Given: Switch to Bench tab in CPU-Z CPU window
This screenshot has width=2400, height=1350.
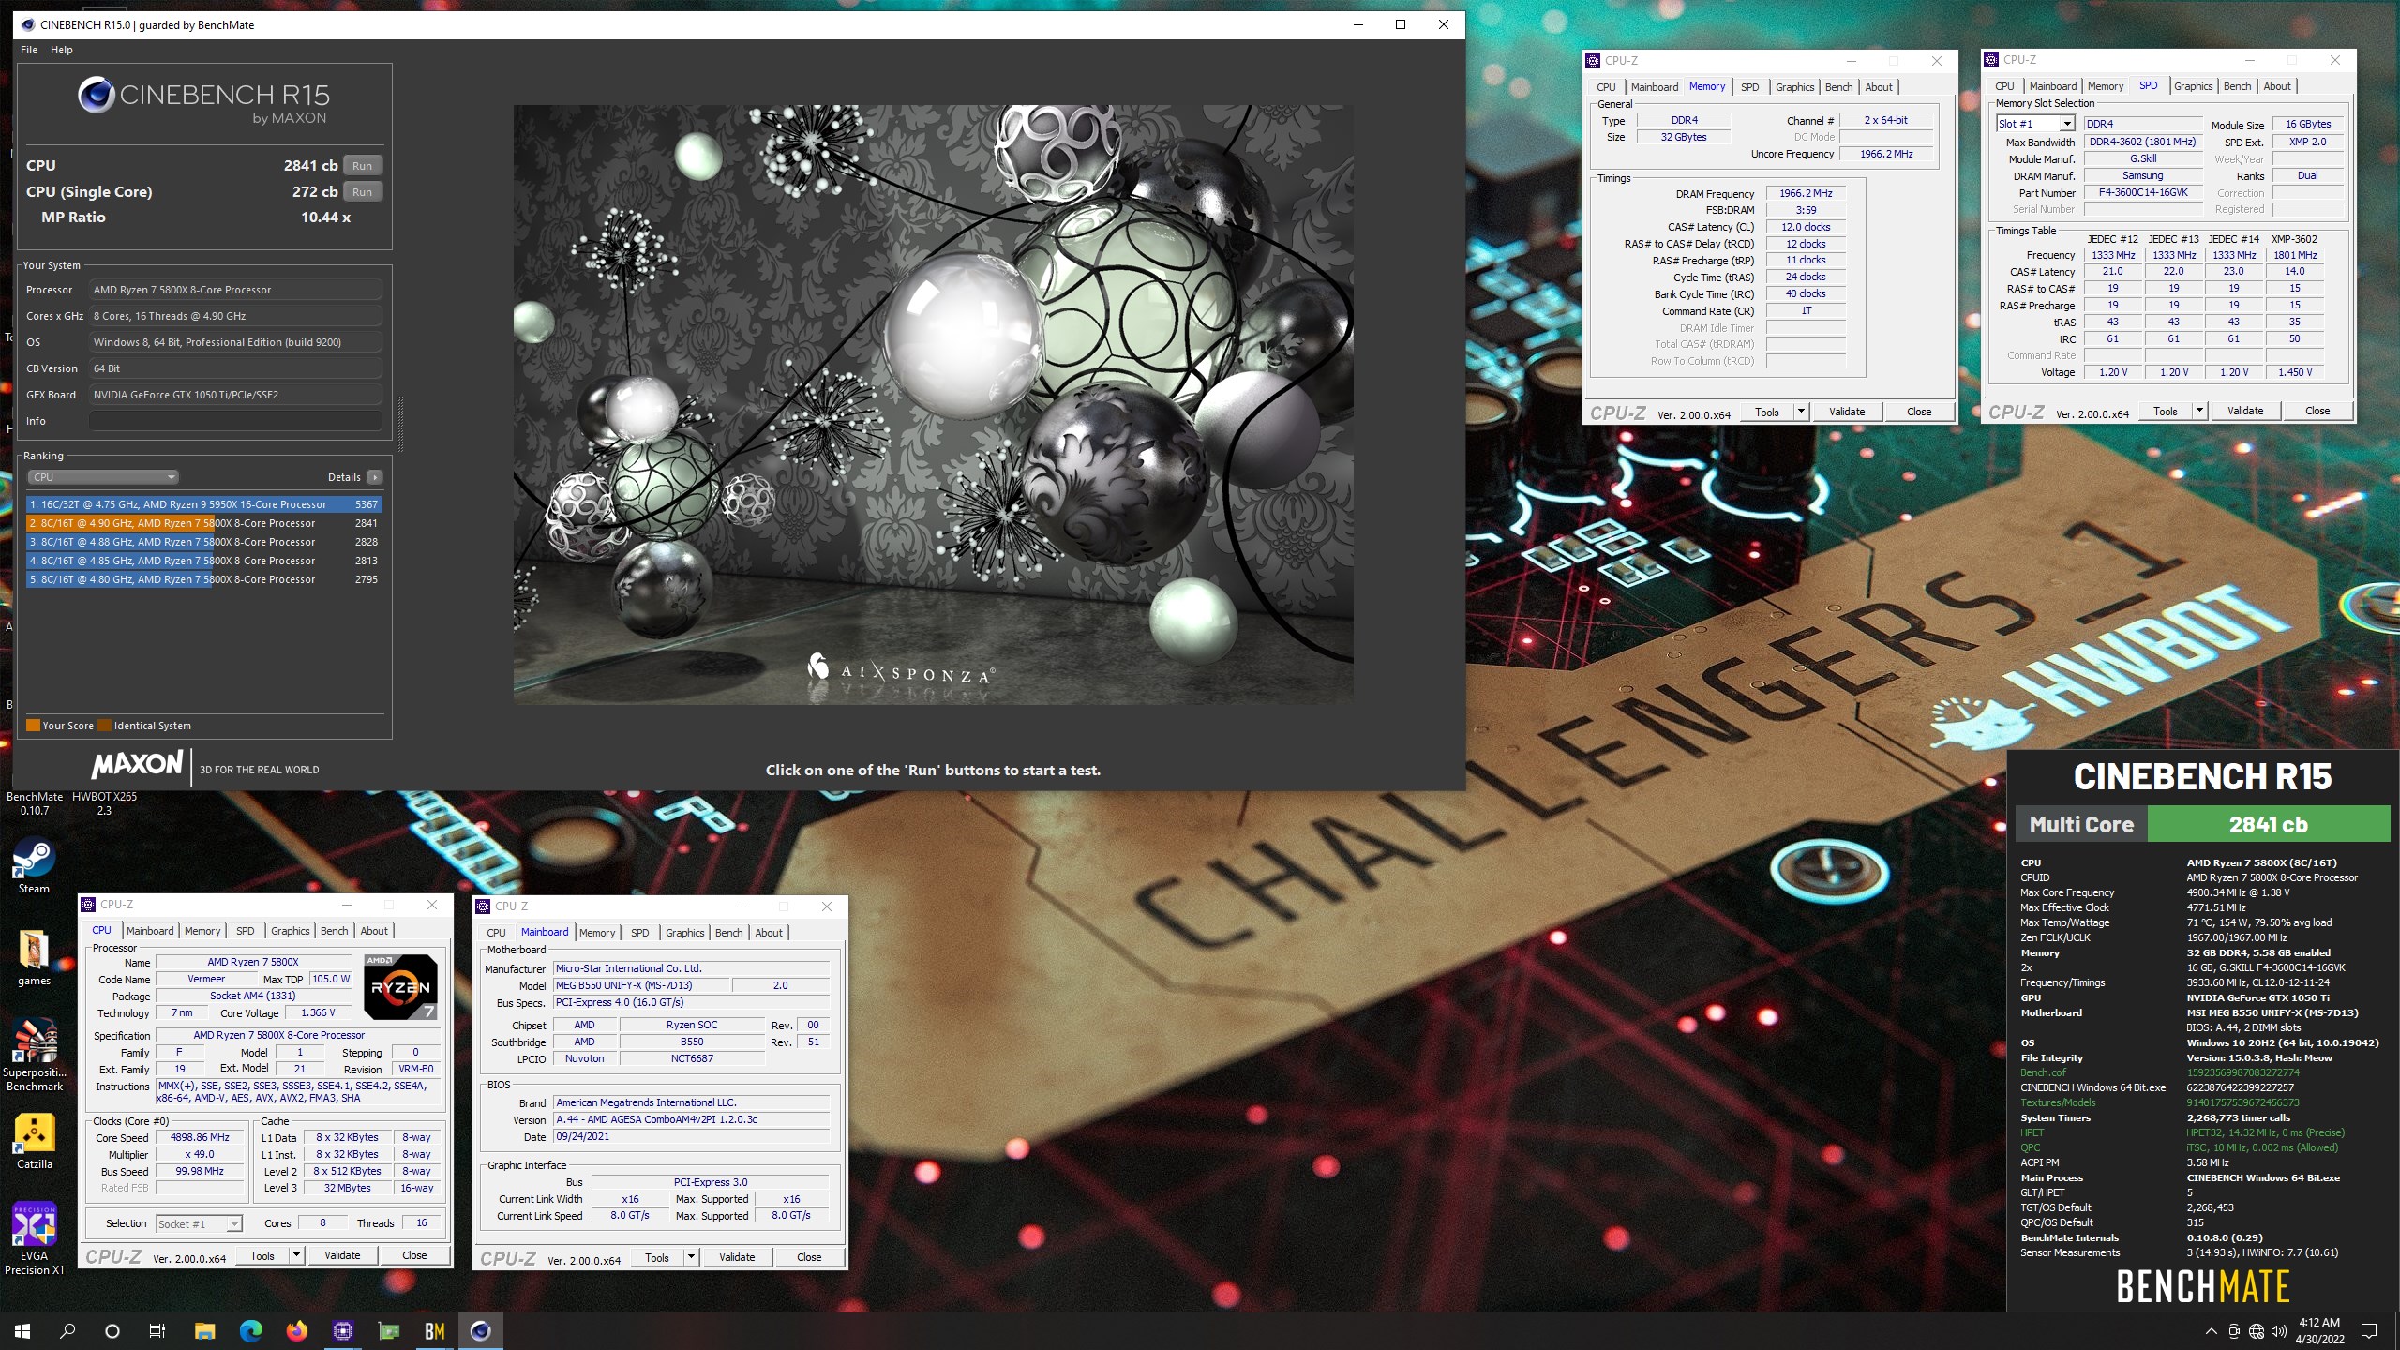Looking at the screenshot, I should 335,931.
